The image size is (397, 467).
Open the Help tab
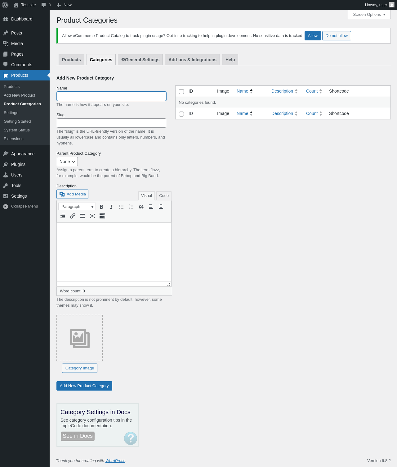pyautogui.click(x=230, y=60)
